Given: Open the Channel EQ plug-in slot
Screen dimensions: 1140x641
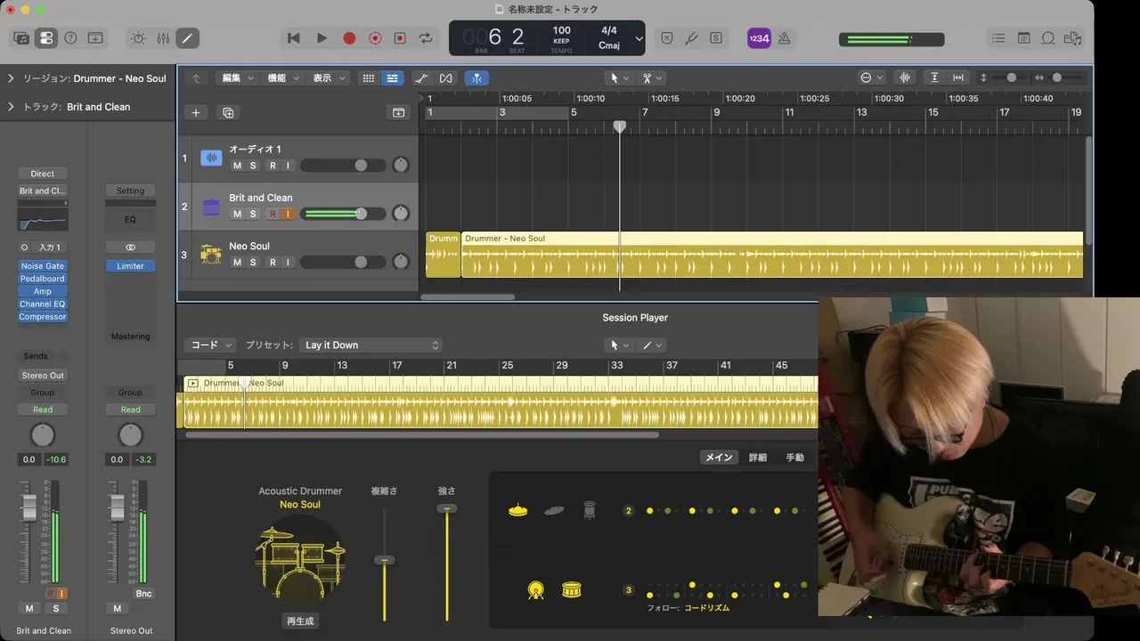Looking at the screenshot, I should pyautogui.click(x=42, y=304).
